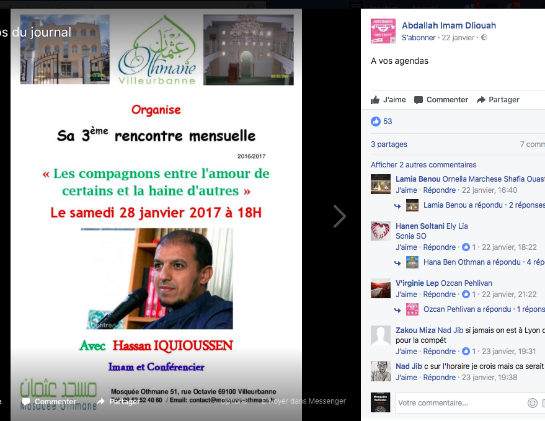Go to next photo with right chevron
Screen dimensions: 545x421
340,216
